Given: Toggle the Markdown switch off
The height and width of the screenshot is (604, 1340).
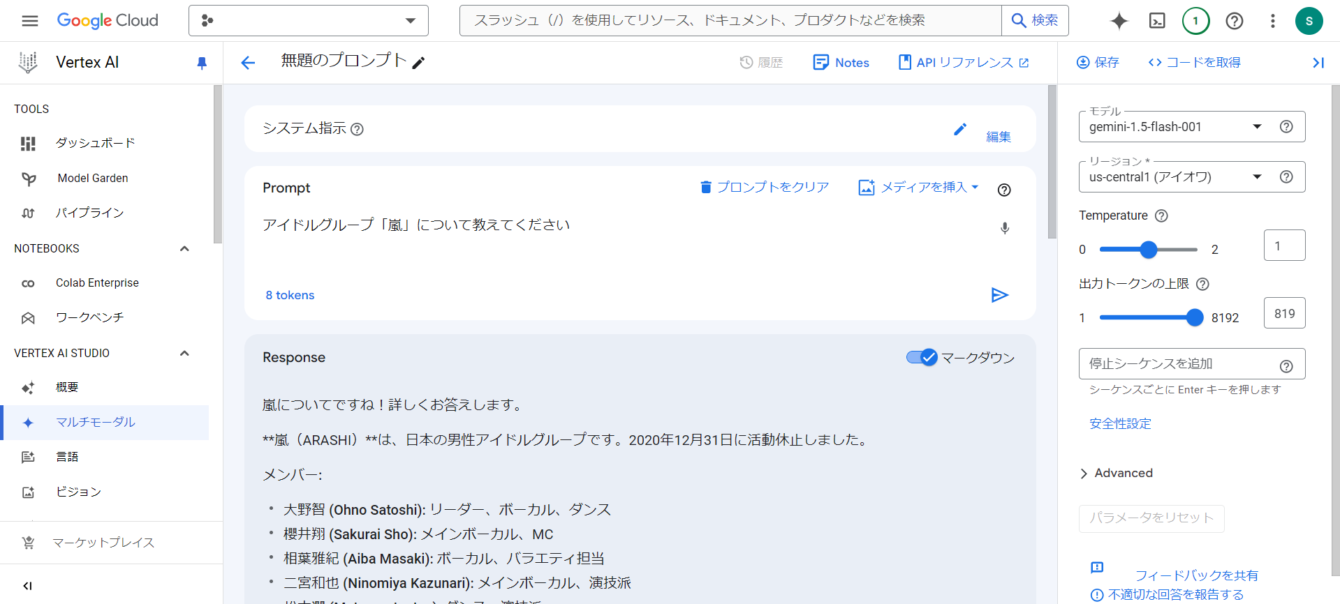Looking at the screenshot, I should click(922, 357).
